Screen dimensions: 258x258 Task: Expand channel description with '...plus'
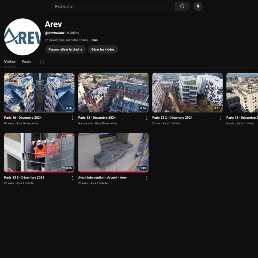(93, 40)
